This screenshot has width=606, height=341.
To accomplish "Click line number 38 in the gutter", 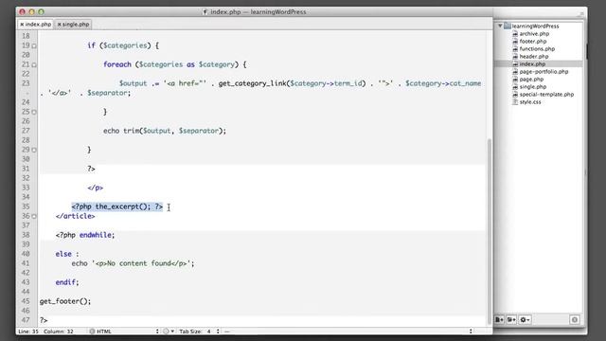I will tap(26, 235).
